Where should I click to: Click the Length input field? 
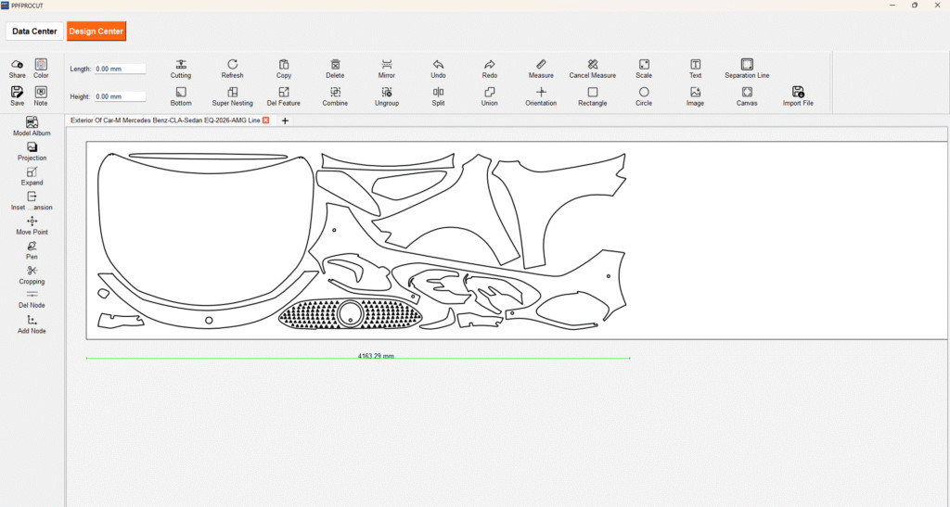pos(121,69)
